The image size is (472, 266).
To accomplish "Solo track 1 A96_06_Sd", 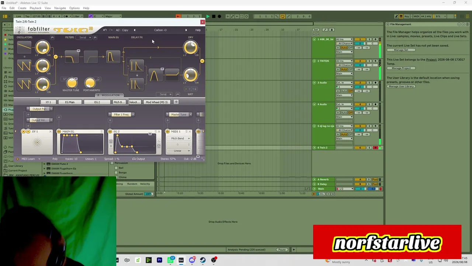I will (x=369, y=39).
